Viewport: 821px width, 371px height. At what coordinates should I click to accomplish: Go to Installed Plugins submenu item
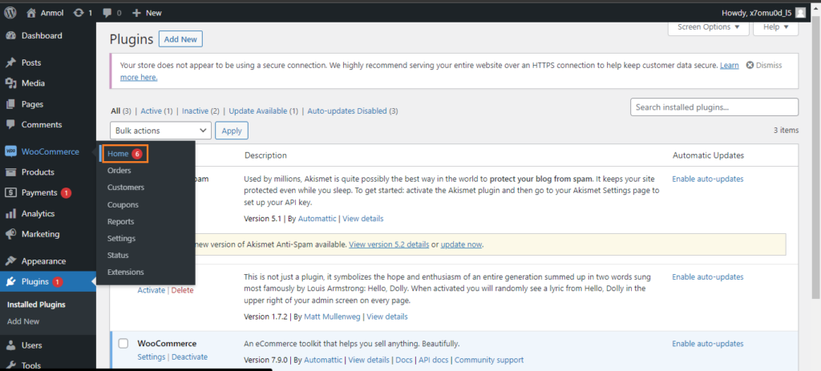tap(36, 304)
